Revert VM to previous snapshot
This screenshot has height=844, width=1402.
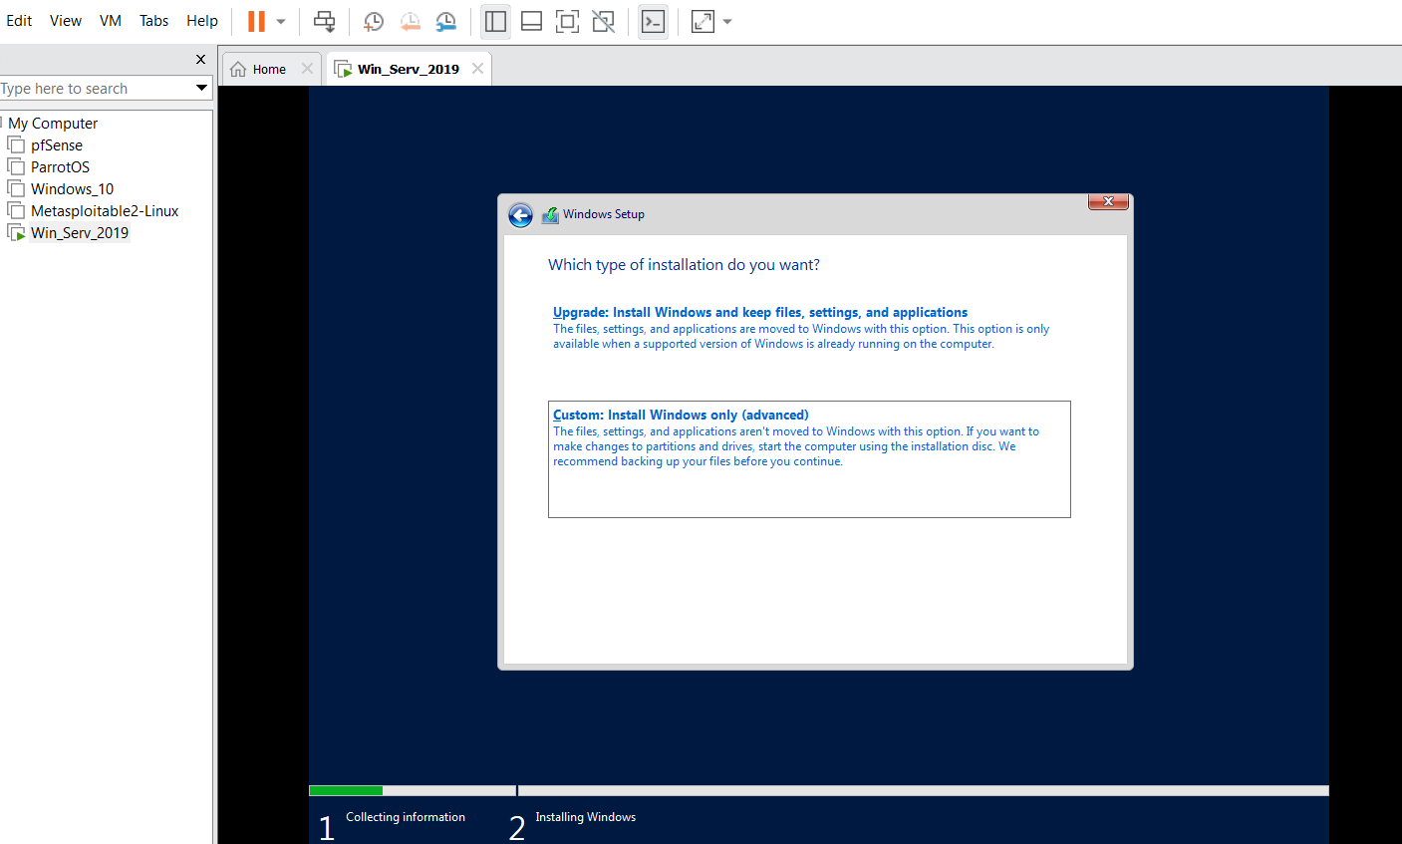pyautogui.click(x=410, y=21)
